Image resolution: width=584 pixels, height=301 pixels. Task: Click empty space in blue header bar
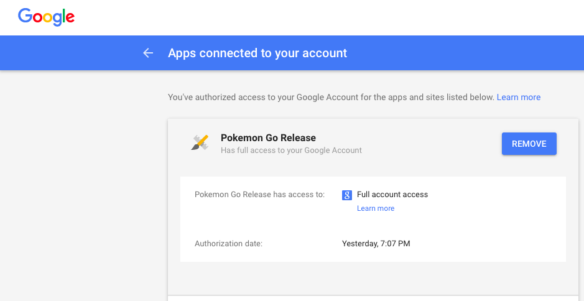[466, 53]
